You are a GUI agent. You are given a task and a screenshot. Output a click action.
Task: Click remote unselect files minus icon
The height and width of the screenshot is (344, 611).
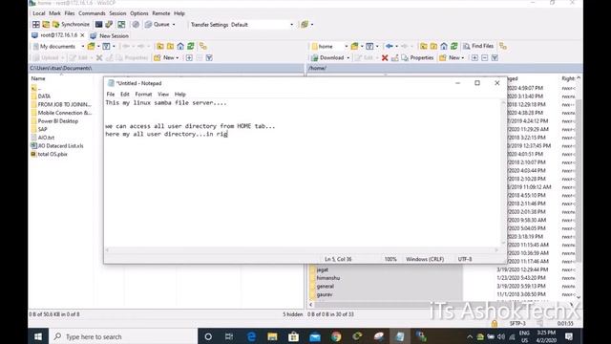[484, 57]
